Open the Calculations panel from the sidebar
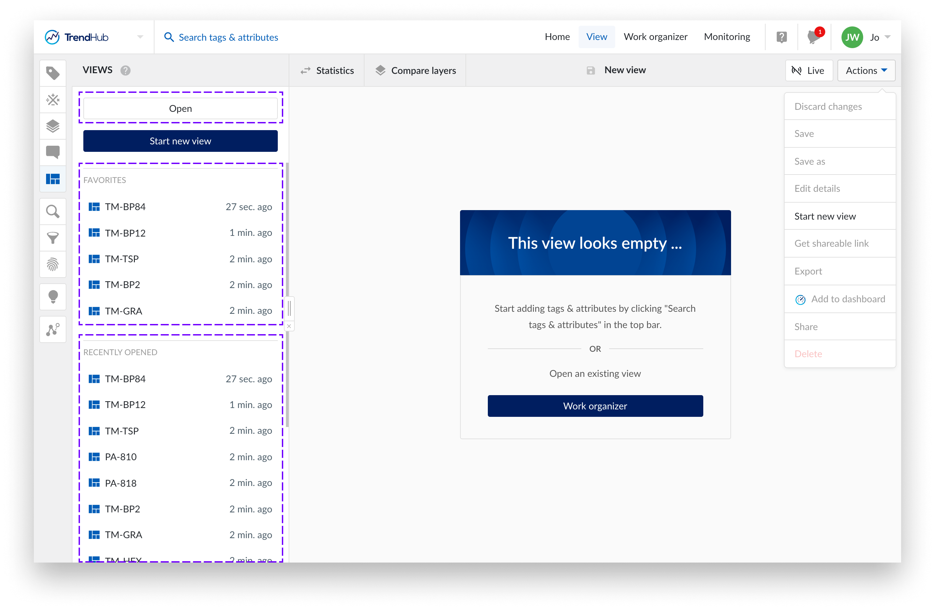 [53, 99]
